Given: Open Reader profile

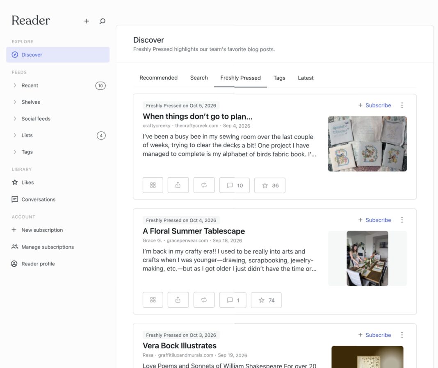Looking at the screenshot, I should pyautogui.click(x=58, y=263).
